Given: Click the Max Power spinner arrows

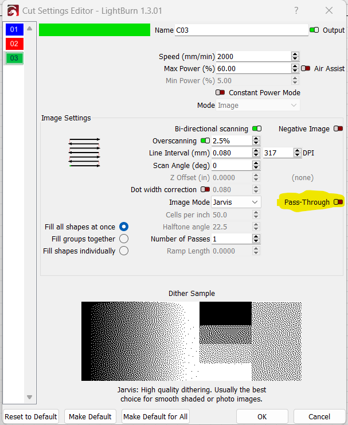Looking at the screenshot, I should 295,69.
